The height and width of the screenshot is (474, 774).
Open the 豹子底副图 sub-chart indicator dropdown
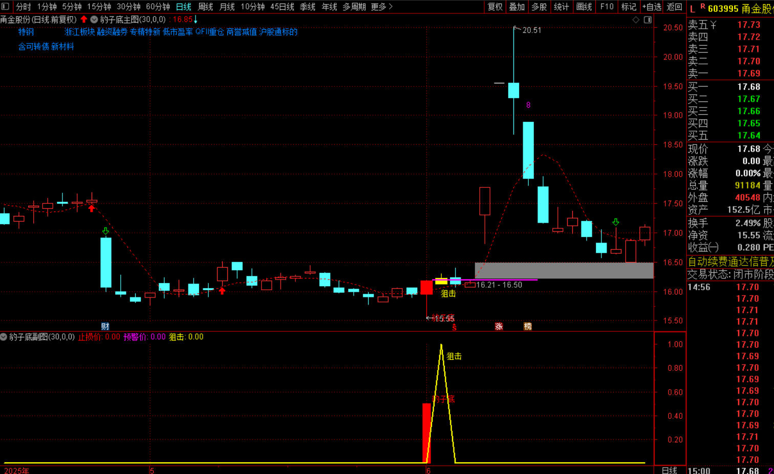coord(4,337)
